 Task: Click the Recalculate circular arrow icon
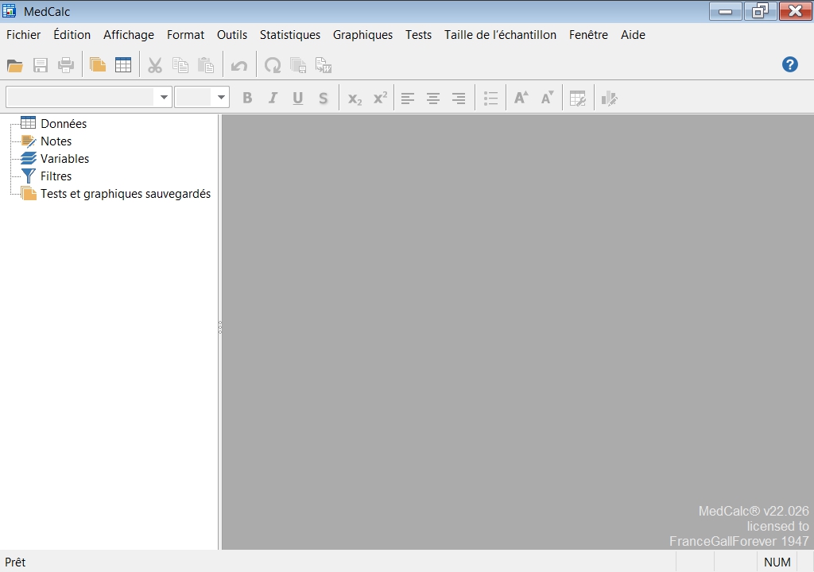click(273, 65)
